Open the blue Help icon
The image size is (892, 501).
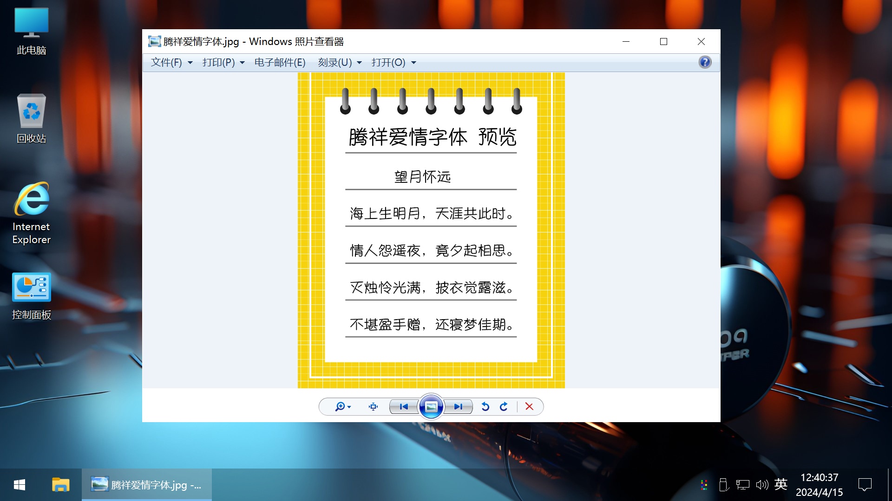(705, 62)
